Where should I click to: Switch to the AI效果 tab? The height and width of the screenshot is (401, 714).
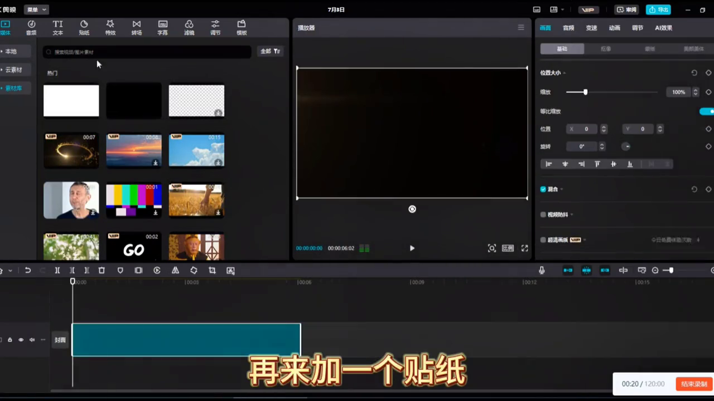(x=663, y=28)
